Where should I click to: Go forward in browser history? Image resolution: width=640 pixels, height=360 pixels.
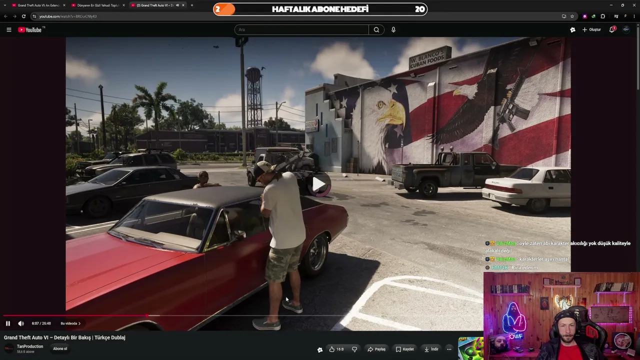14,16
